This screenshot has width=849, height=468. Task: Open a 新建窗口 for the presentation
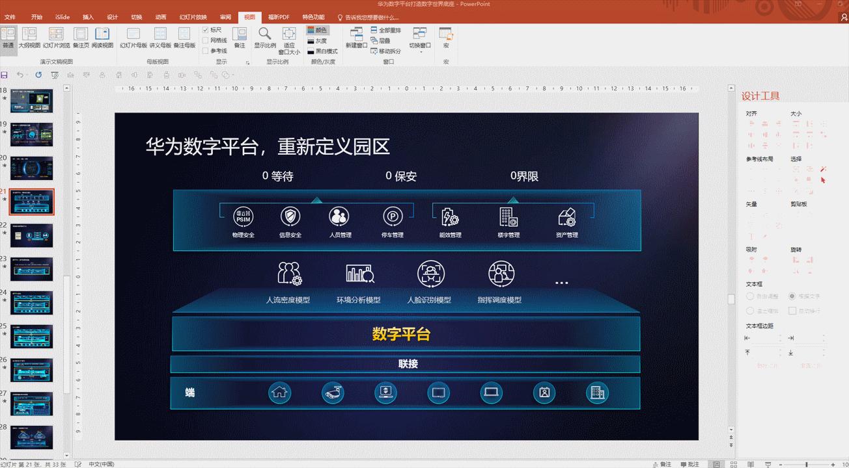point(355,38)
